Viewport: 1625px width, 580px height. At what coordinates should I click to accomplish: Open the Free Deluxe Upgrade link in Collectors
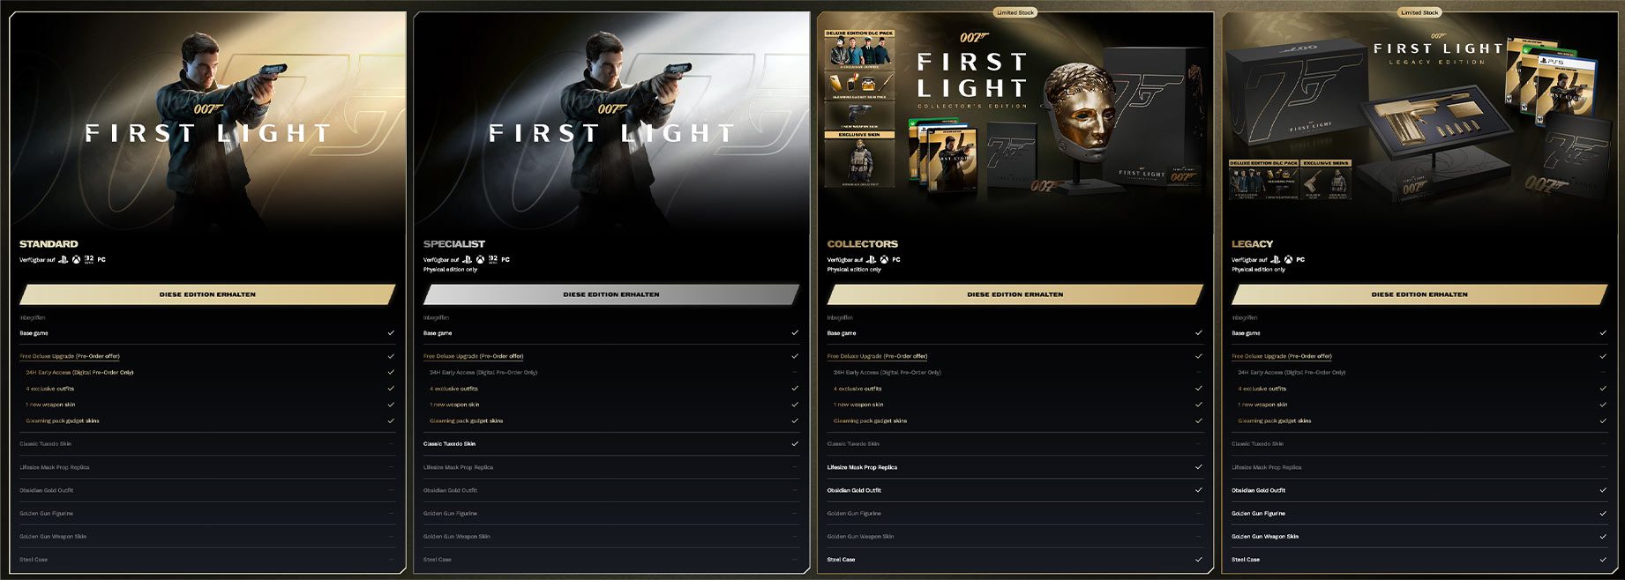(877, 356)
